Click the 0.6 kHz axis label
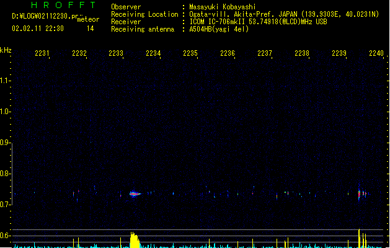 tap(5, 236)
